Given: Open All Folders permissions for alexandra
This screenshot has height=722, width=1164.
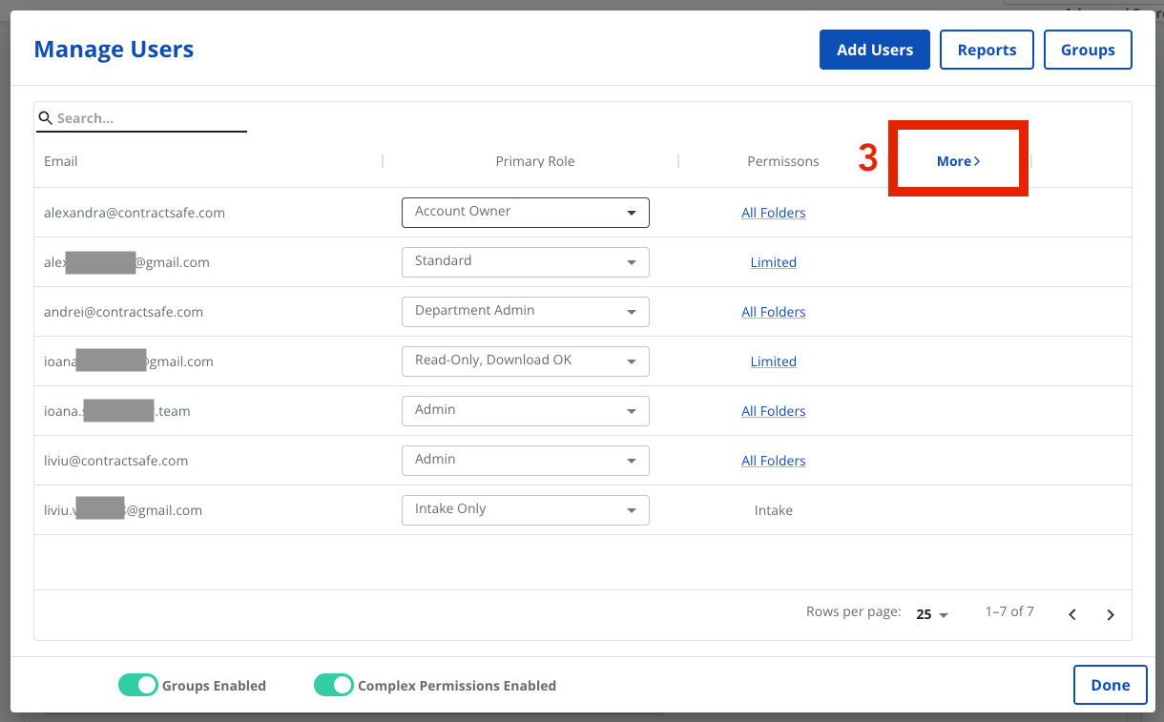Looking at the screenshot, I should point(773,212).
